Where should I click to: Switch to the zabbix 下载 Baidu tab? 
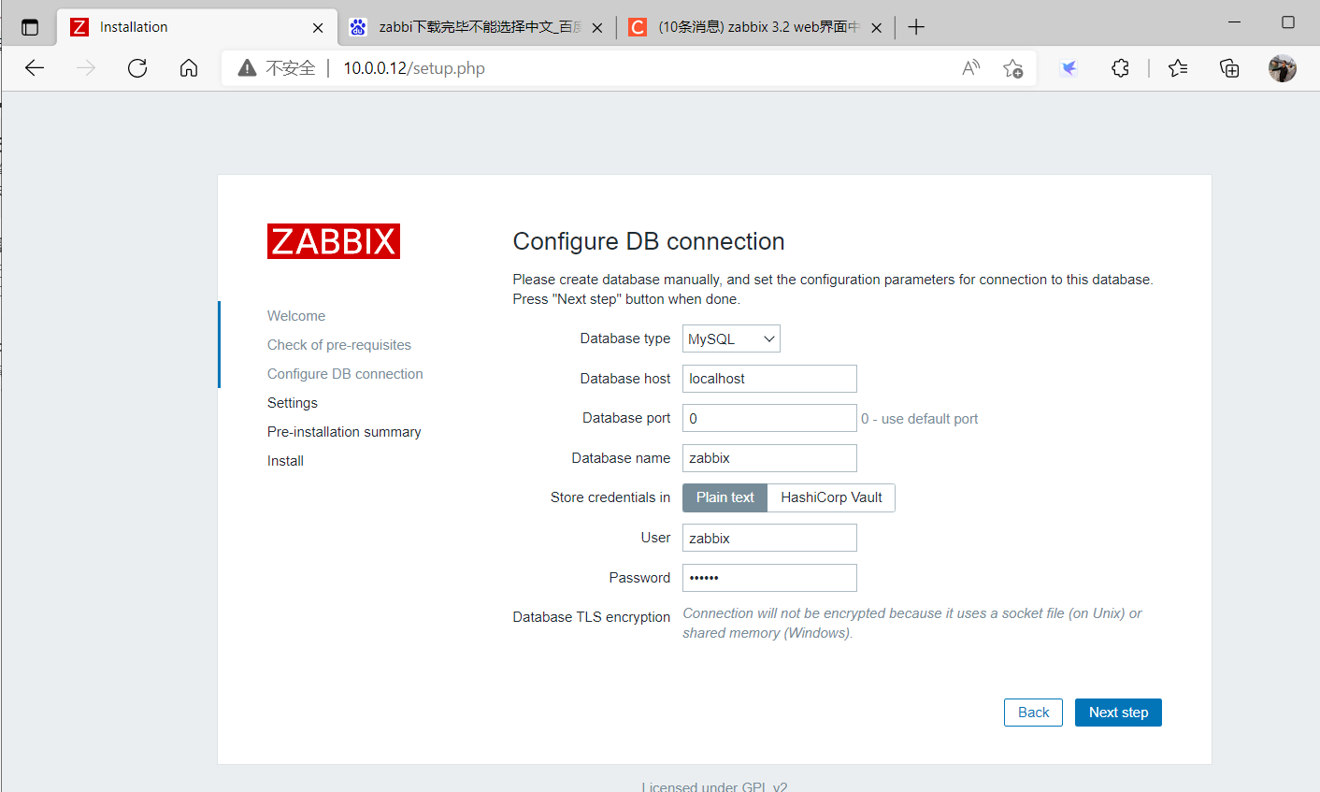pyautogui.click(x=467, y=26)
